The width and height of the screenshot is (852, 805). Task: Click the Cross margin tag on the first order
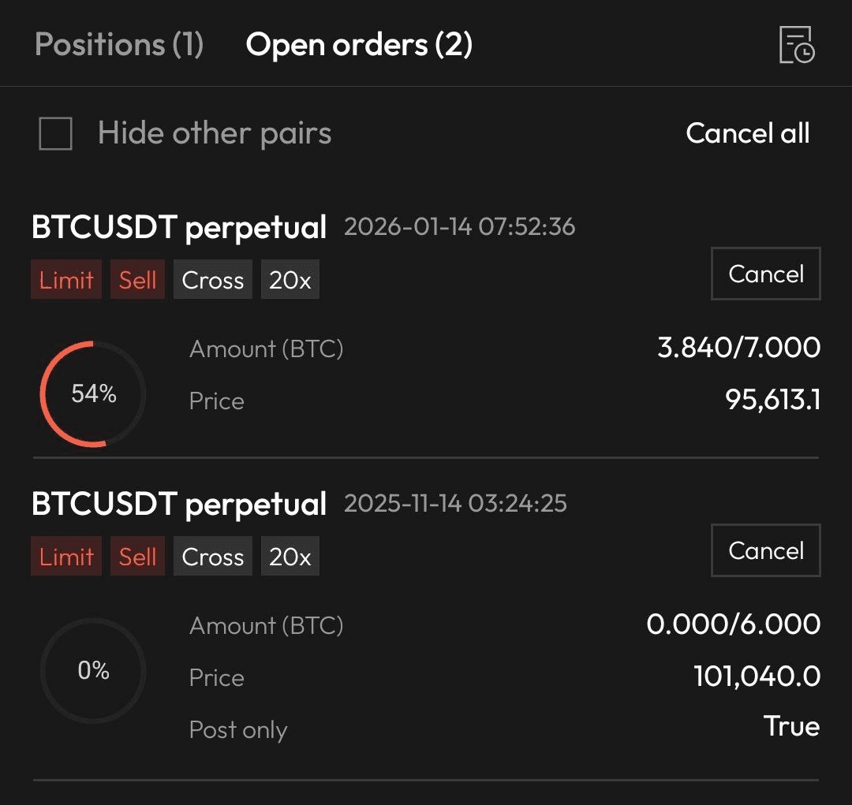[212, 279]
